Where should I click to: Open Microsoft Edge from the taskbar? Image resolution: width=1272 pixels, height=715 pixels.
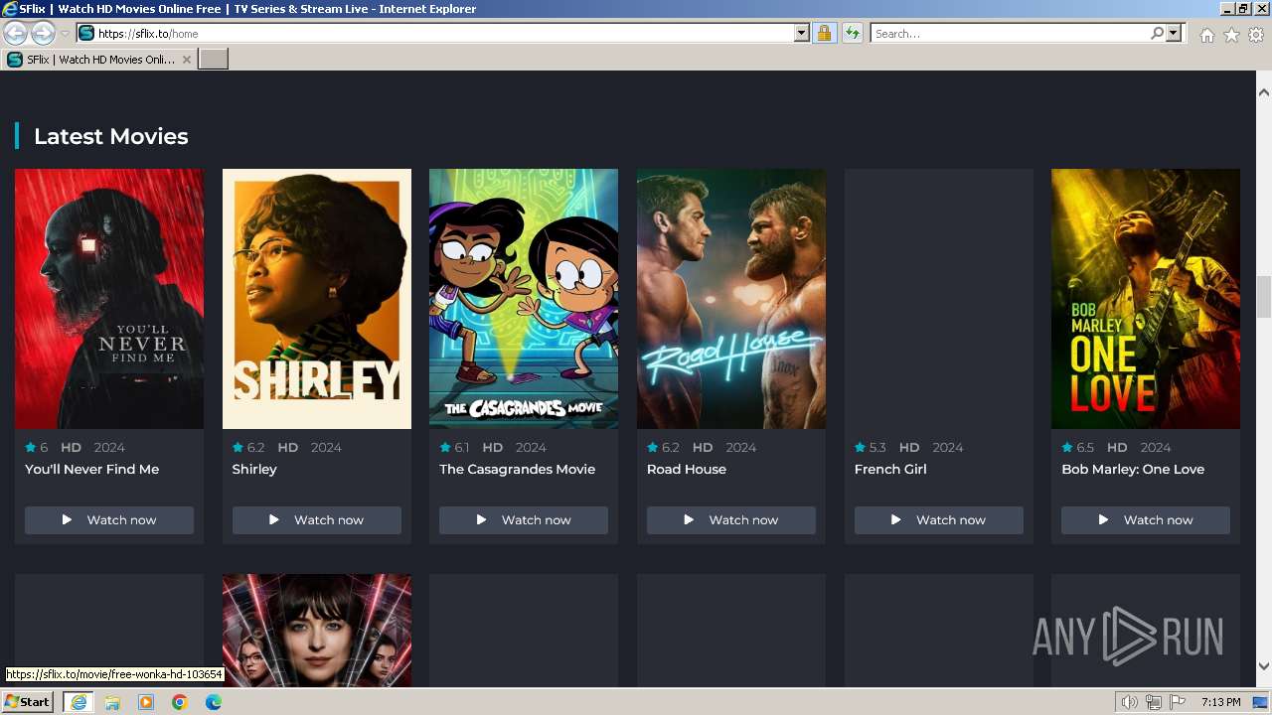coord(214,702)
